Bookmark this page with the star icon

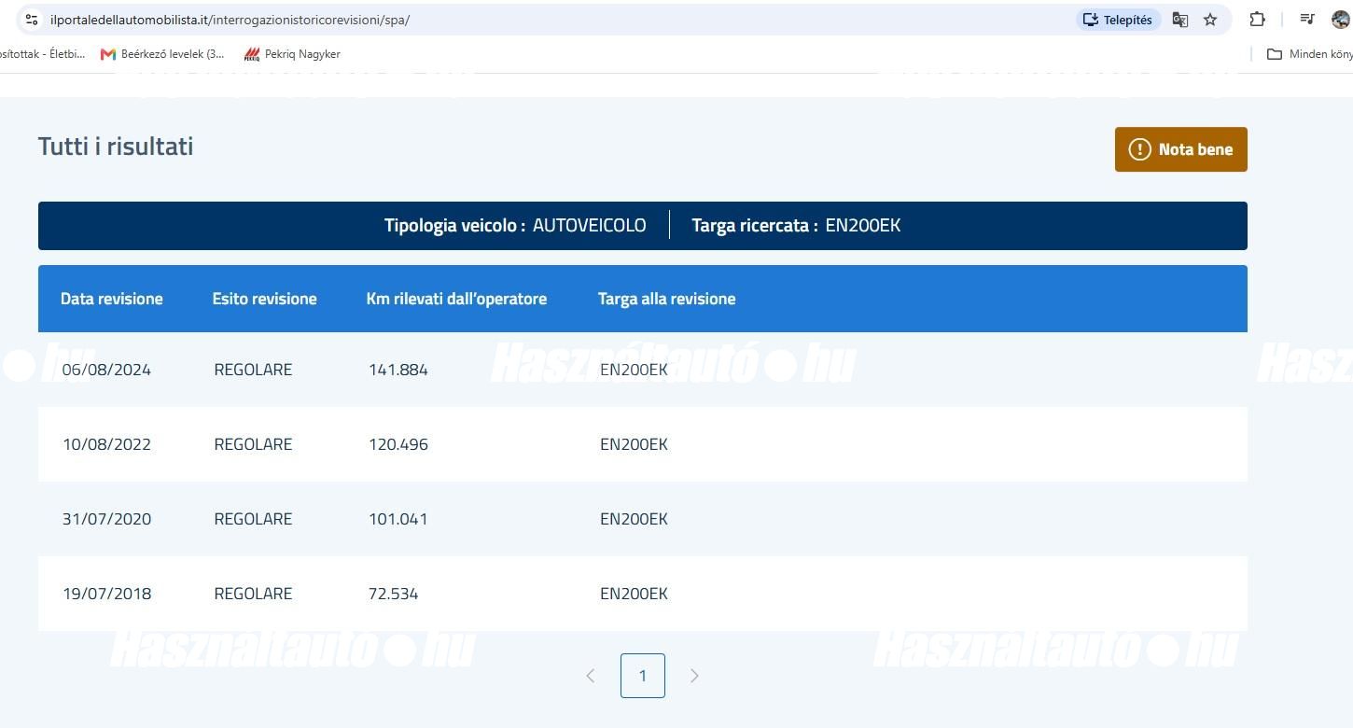point(1210,20)
